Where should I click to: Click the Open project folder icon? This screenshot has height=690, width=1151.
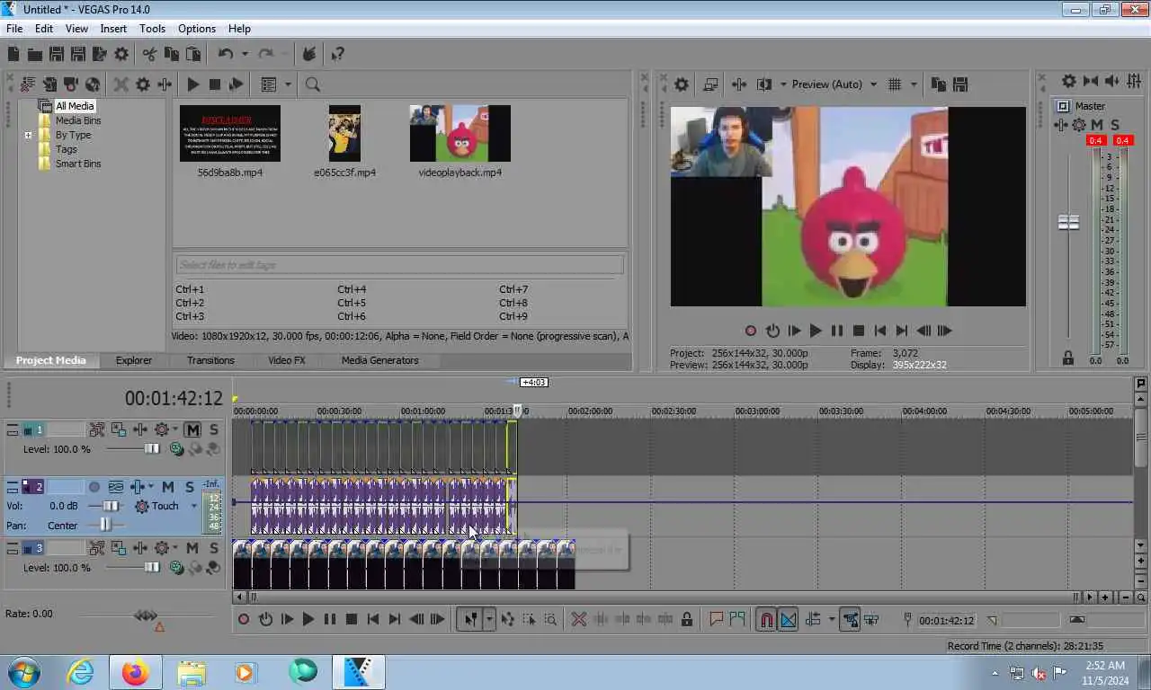(x=34, y=55)
